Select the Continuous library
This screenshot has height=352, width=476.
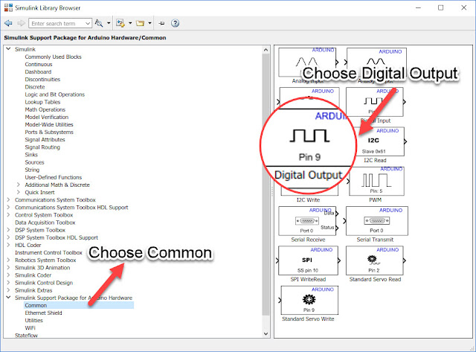[x=39, y=65]
